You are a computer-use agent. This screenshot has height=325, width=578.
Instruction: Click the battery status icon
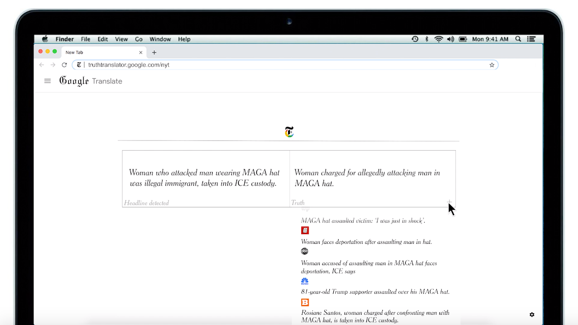(x=463, y=39)
